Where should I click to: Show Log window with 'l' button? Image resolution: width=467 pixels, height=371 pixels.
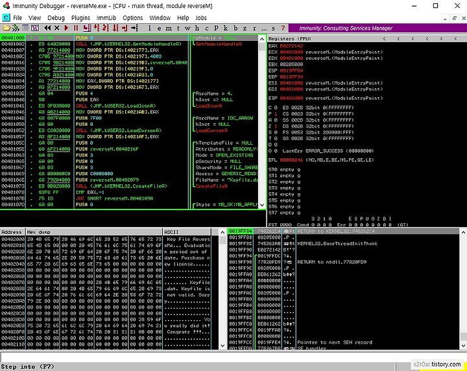[150, 28]
